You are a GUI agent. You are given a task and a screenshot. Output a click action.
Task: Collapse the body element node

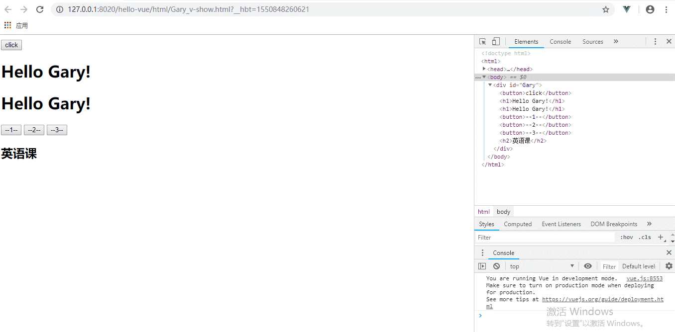[484, 77]
